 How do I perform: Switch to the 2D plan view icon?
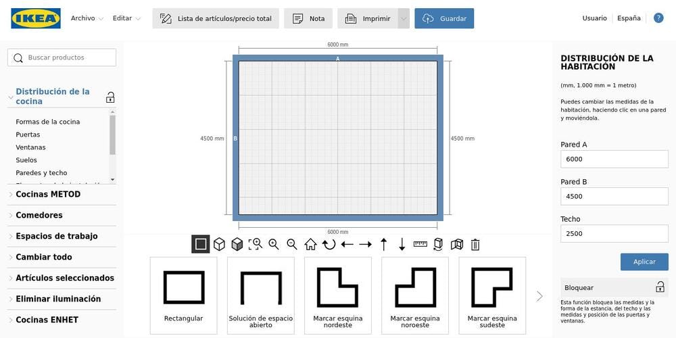(x=201, y=244)
